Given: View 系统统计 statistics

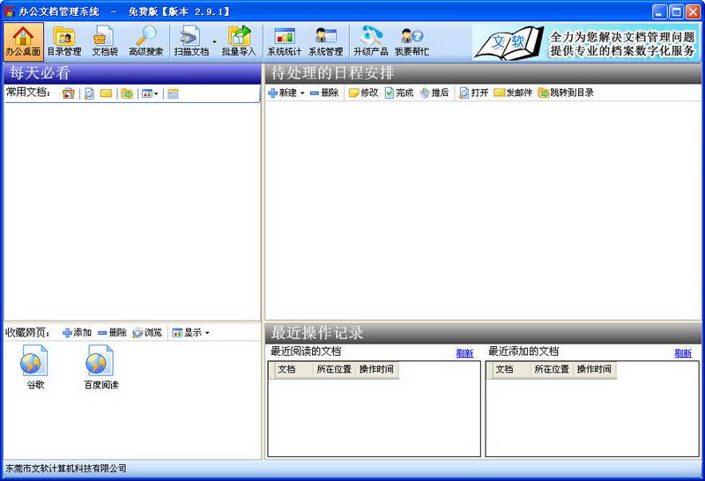Looking at the screenshot, I should pos(285,41).
